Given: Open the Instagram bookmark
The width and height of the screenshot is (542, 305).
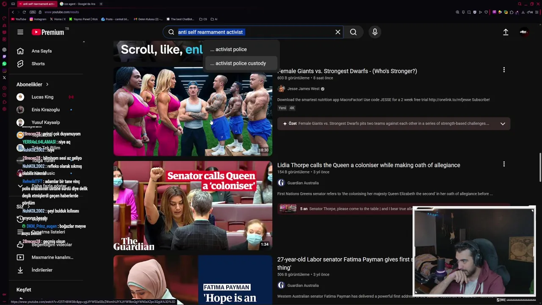Looking at the screenshot, I should (38, 19).
